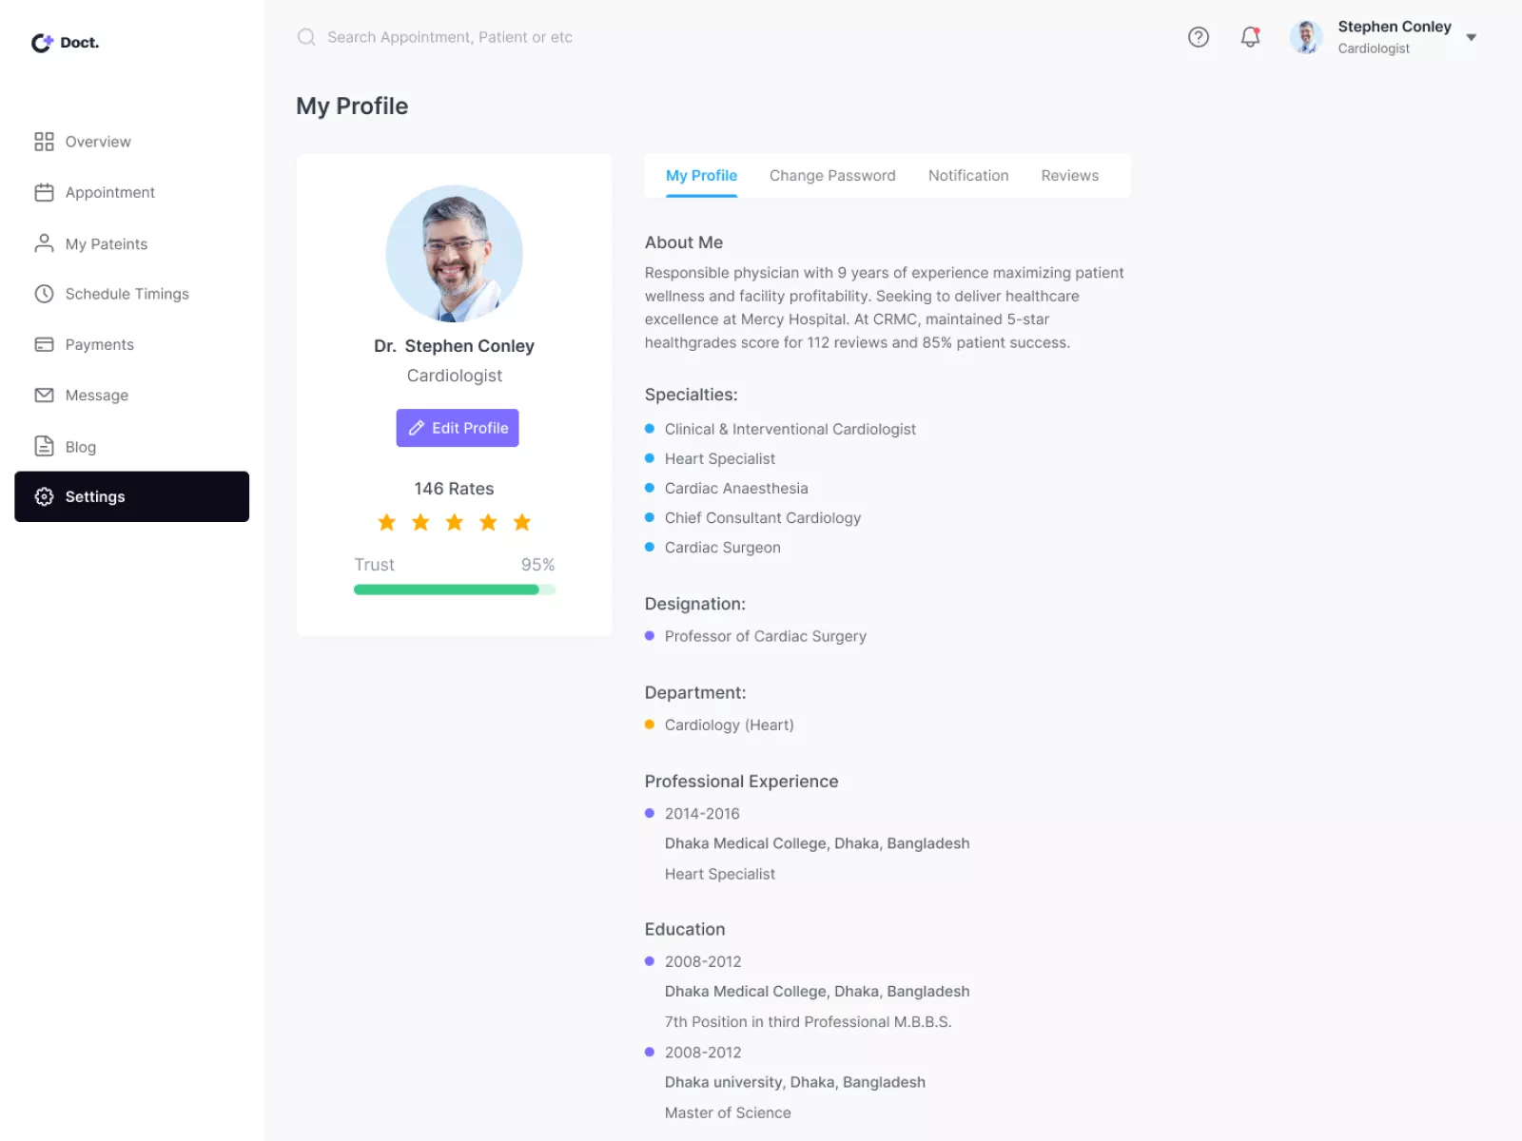Open the Settings gear icon
The height and width of the screenshot is (1141, 1522).
click(43, 496)
